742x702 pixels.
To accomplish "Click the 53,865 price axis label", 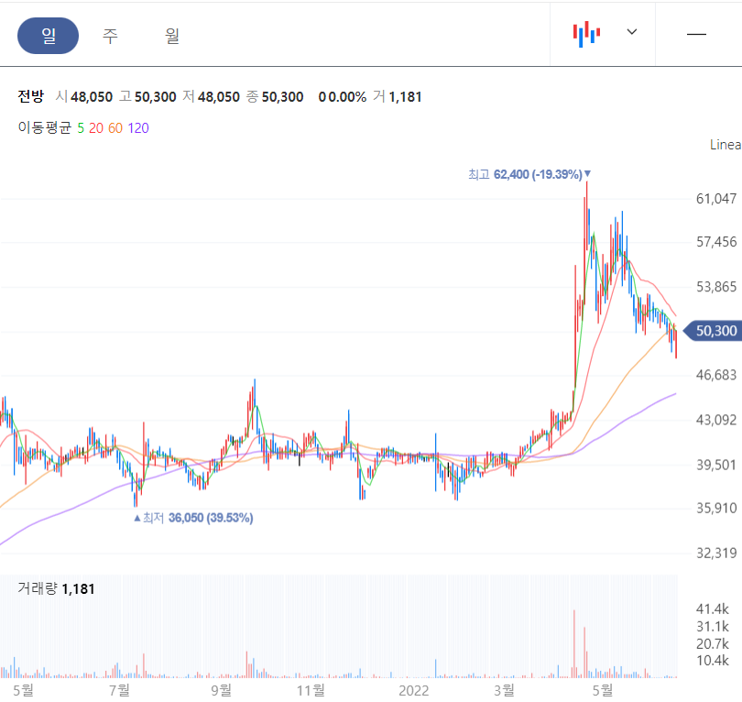I will (716, 287).
